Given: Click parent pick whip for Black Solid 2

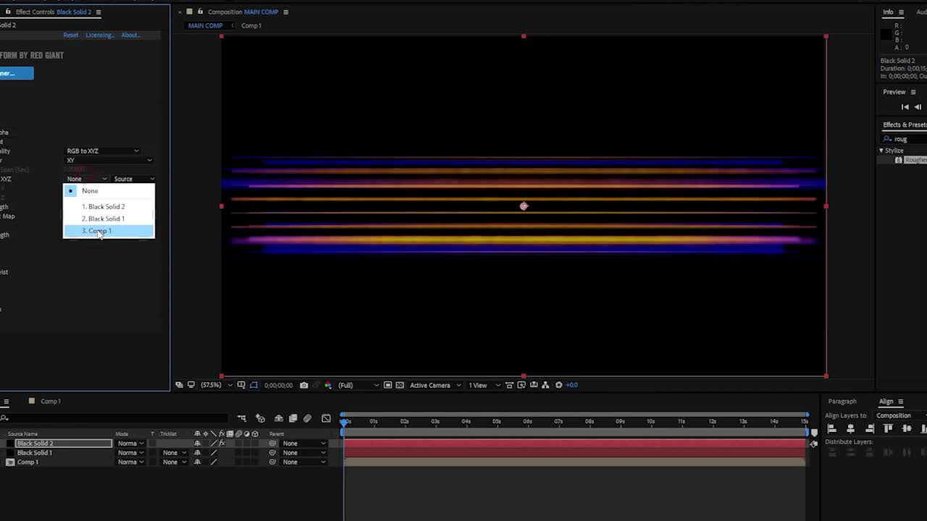Looking at the screenshot, I should 272,444.
